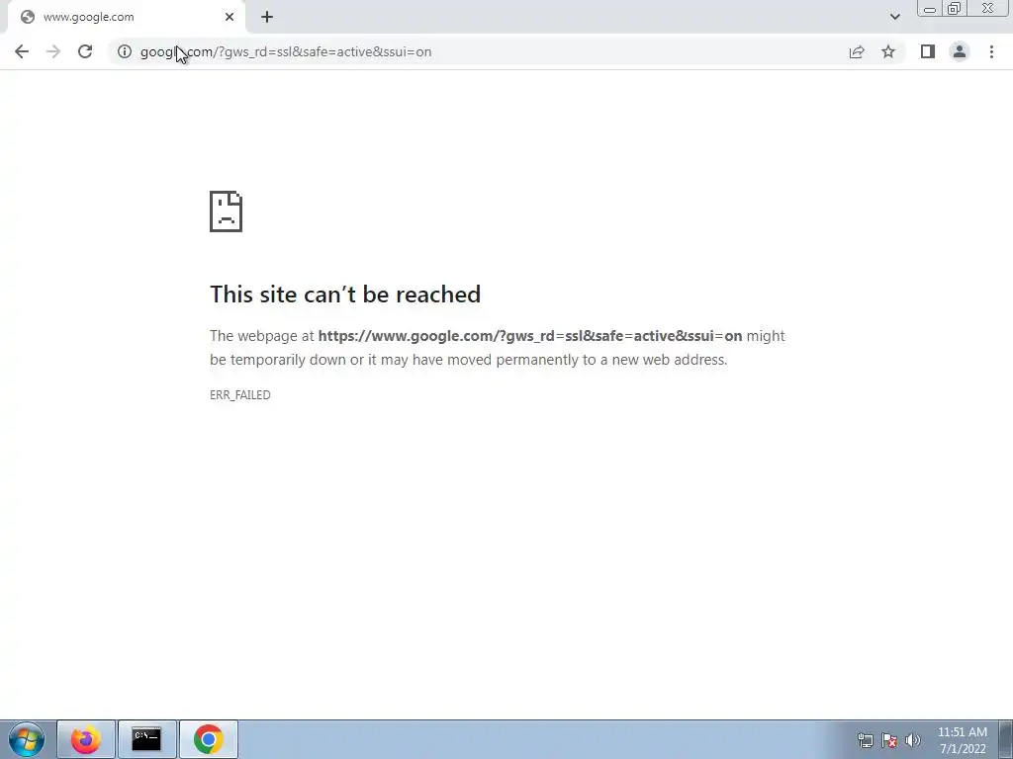Open Chrome's three-dot menu
The width and height of the screenshot is (1013, 759).
click(x=991, y=51)
